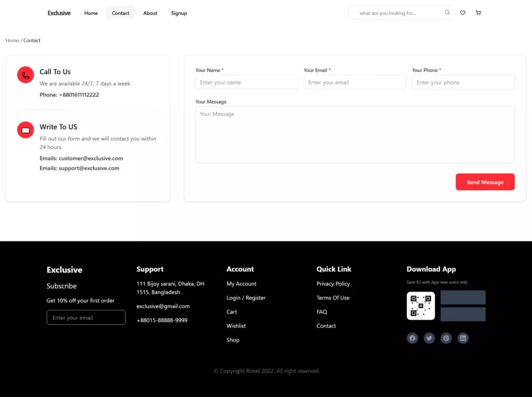Open the Signup menu item
Screen dimensions: 532x397
[179, 13]
